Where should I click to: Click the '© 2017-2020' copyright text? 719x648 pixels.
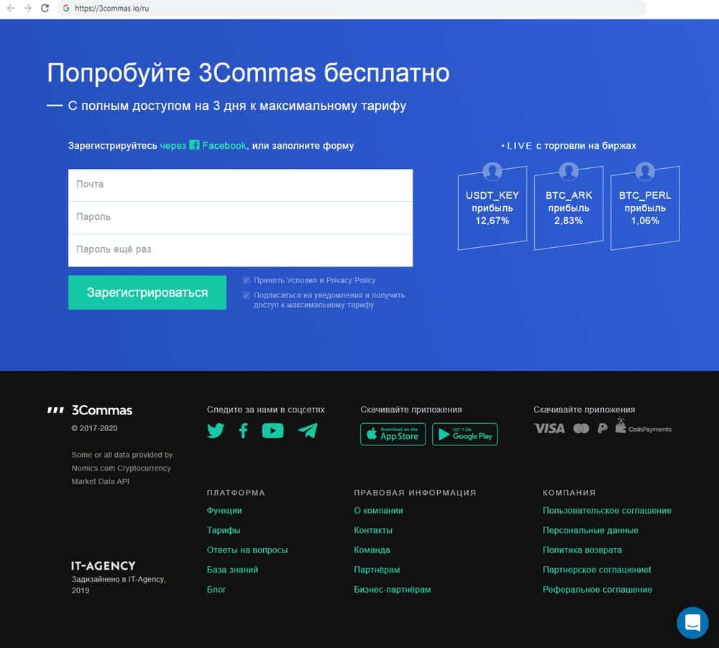tap(94, 428)
